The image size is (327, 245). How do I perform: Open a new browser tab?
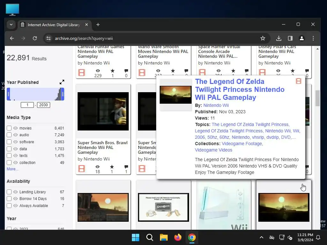pos(98,25)
